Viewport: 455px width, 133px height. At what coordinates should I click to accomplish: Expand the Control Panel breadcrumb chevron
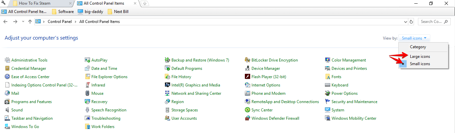click(x=44, y=22)
